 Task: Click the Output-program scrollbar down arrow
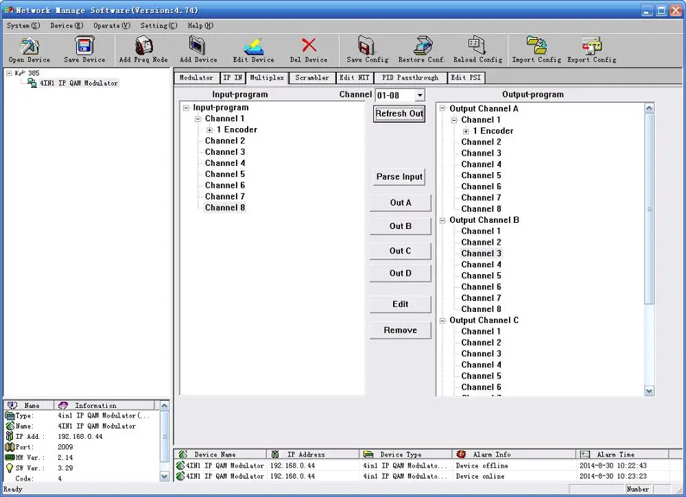[x=649, y=390]
